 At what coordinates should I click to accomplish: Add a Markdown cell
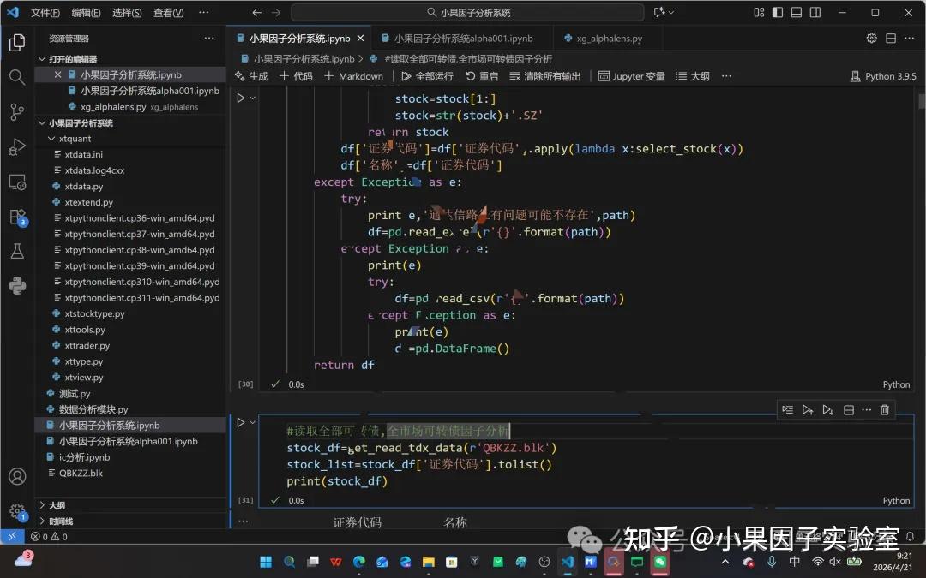(x=354, y=76)
